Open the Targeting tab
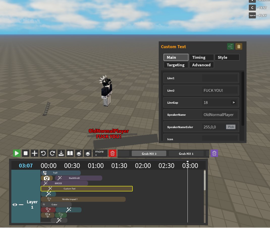Image resolution: width=270 pixels, height=228 pixels. tap(176, 65)
